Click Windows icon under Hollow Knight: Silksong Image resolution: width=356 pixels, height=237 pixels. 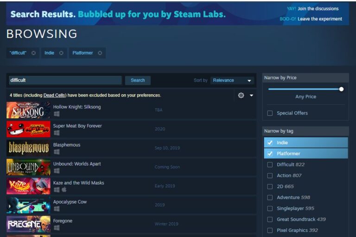pos(57,114)
